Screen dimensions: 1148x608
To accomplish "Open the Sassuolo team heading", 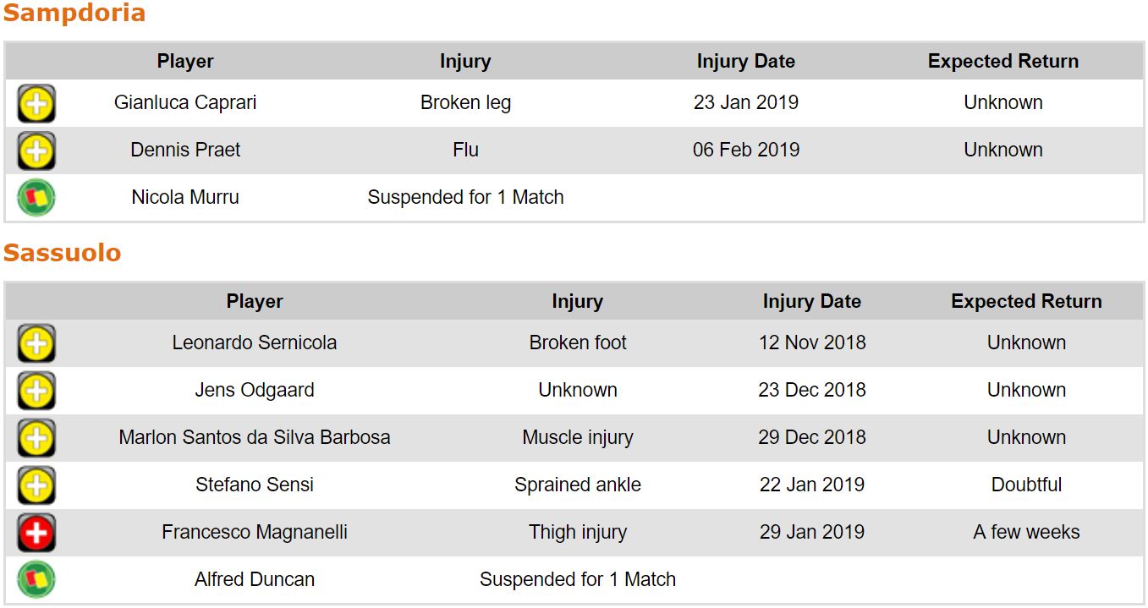I will coord(63,253).
